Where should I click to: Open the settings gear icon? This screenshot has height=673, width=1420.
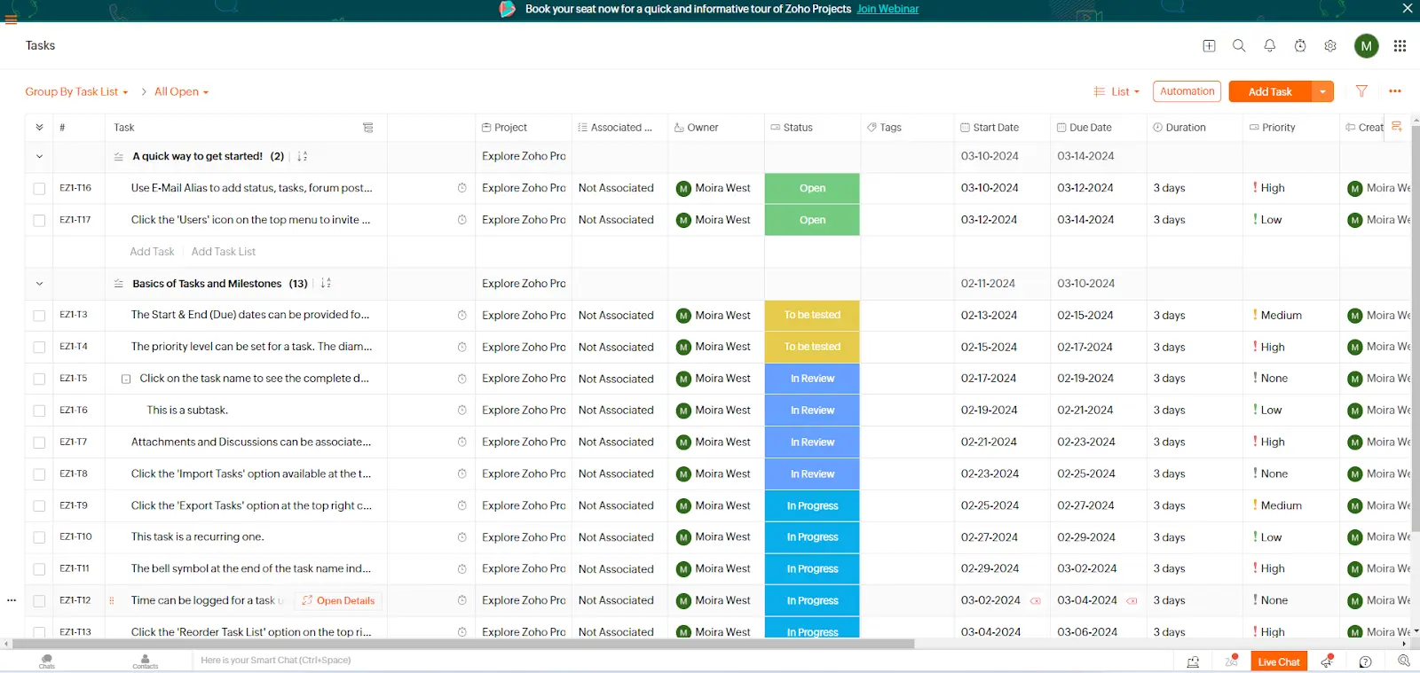(1330, 46)
